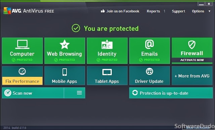Click Join us on Facebook link
The image size is (215, 130).
[120, 11]
